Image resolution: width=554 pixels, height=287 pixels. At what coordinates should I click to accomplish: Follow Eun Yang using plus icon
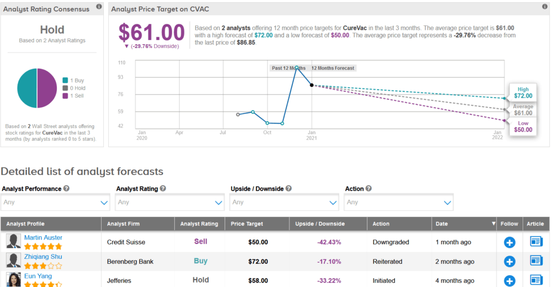click(509, 281)
